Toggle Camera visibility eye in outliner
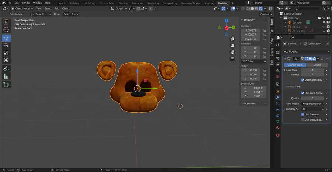 324,22
